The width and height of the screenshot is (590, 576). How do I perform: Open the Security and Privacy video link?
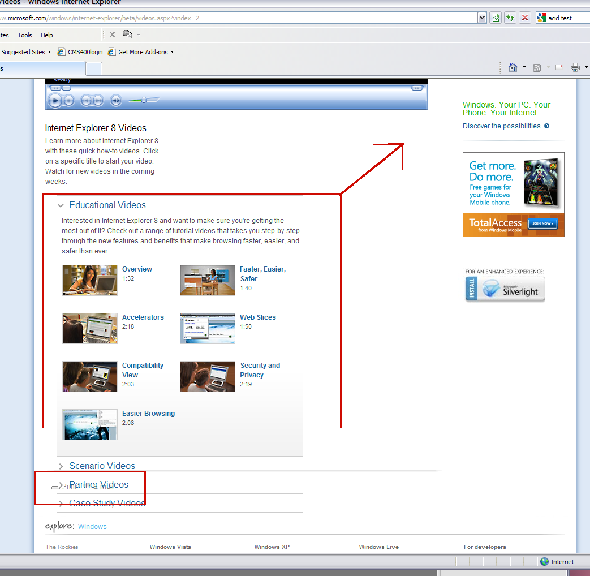pyautogui.click(x=260, y=370)
